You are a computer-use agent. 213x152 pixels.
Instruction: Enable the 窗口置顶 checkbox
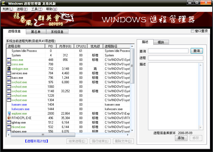pos(193,31)
